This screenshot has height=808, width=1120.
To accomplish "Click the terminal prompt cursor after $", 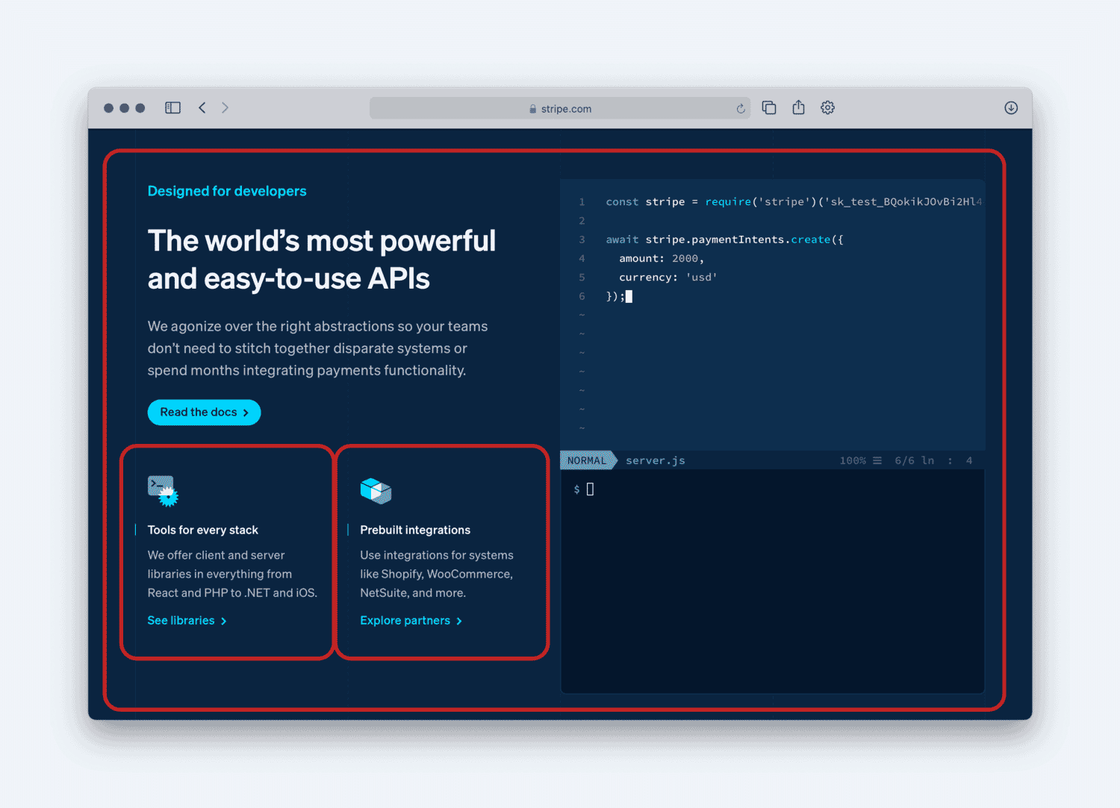I will pyautogui.click(x=590, y=489).
